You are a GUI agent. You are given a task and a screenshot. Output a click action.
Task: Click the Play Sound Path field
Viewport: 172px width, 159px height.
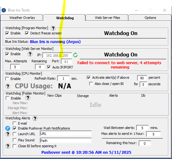pos(66,141)
